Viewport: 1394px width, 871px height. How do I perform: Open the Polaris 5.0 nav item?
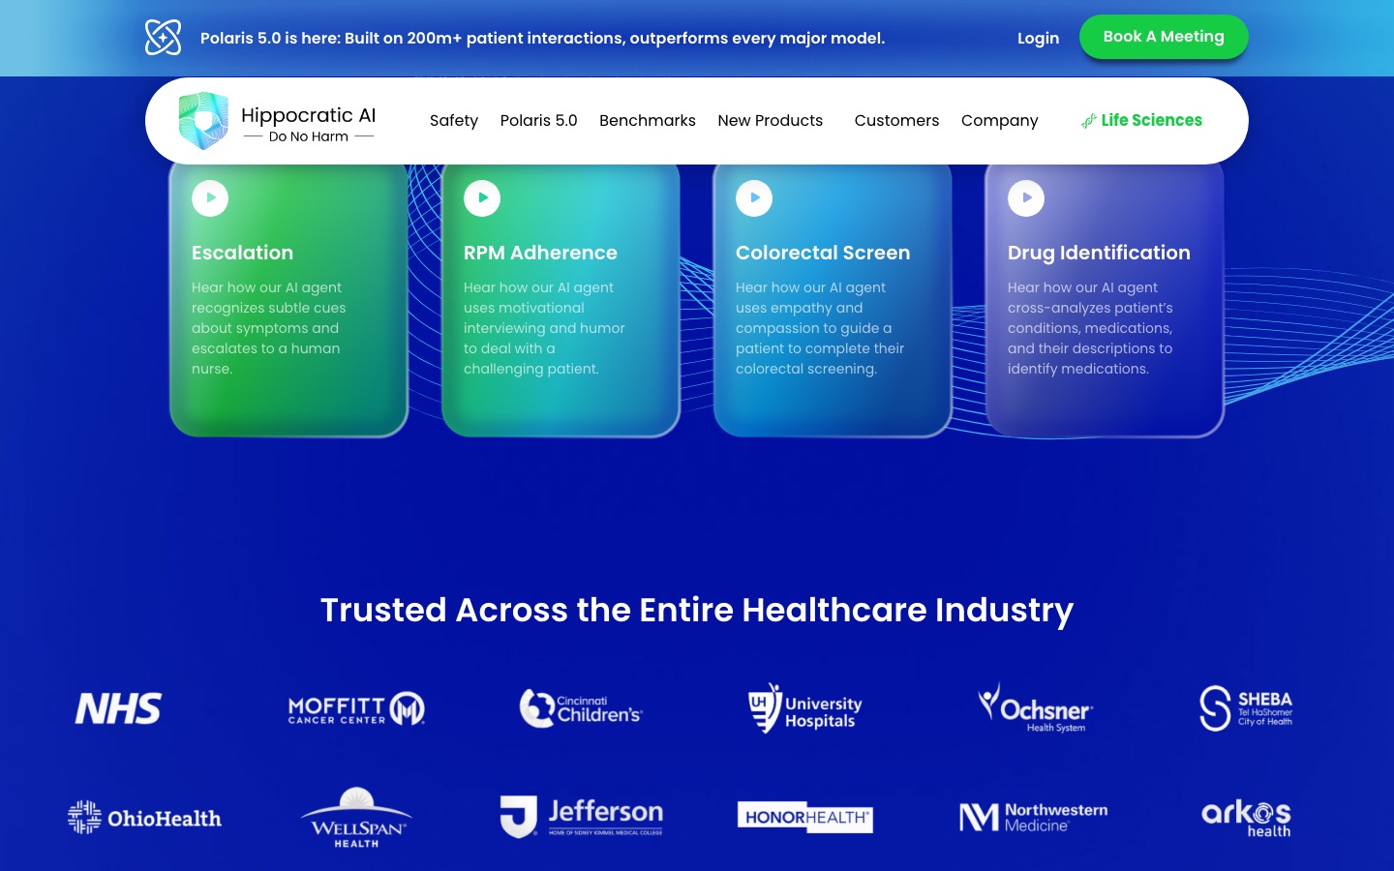click(x=538, y=121)
